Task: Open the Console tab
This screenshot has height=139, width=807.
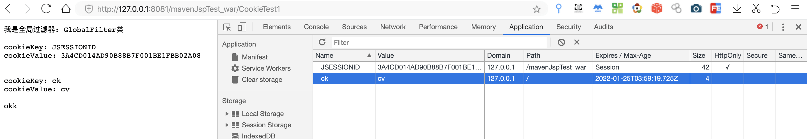Action: [316, 27]
